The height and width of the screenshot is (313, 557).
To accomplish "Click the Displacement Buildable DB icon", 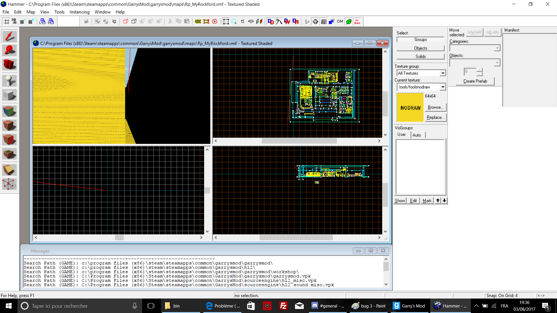I will (x=296, y=21).
